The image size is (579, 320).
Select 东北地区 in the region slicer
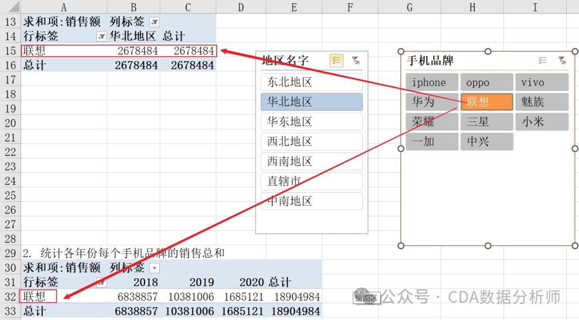(311, 82)
